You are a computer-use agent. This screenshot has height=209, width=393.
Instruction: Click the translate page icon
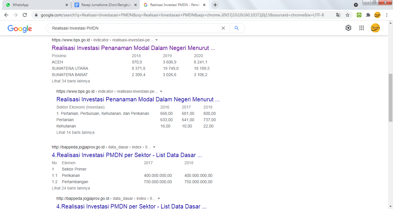coord(338,15)
